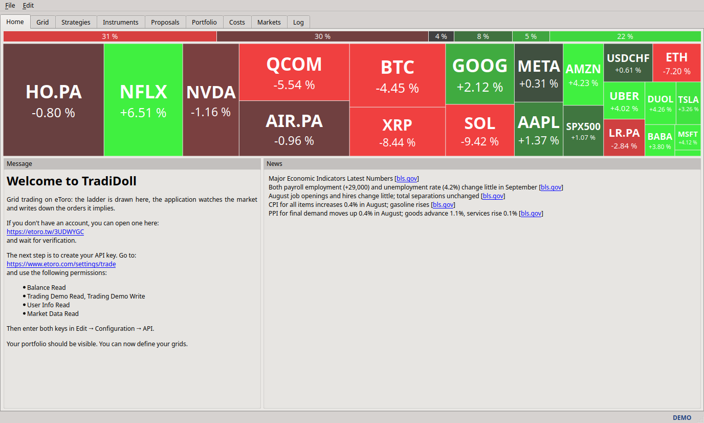Screen dimensions: 704x423
Task: Click the 31 % red distribution segment
Action: [110, 36]
